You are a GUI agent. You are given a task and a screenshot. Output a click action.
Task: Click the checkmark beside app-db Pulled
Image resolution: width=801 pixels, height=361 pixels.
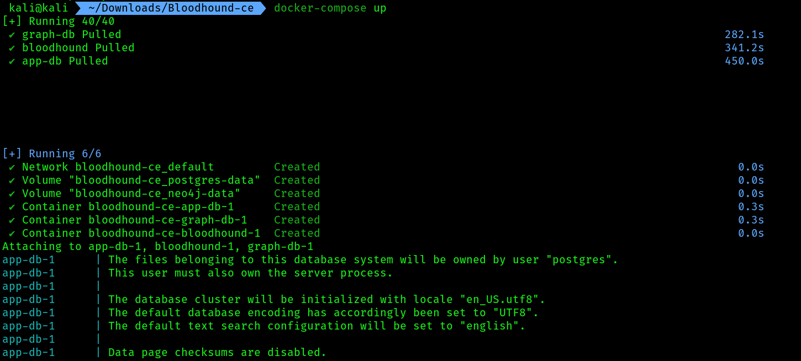click(x=12, y=61)
